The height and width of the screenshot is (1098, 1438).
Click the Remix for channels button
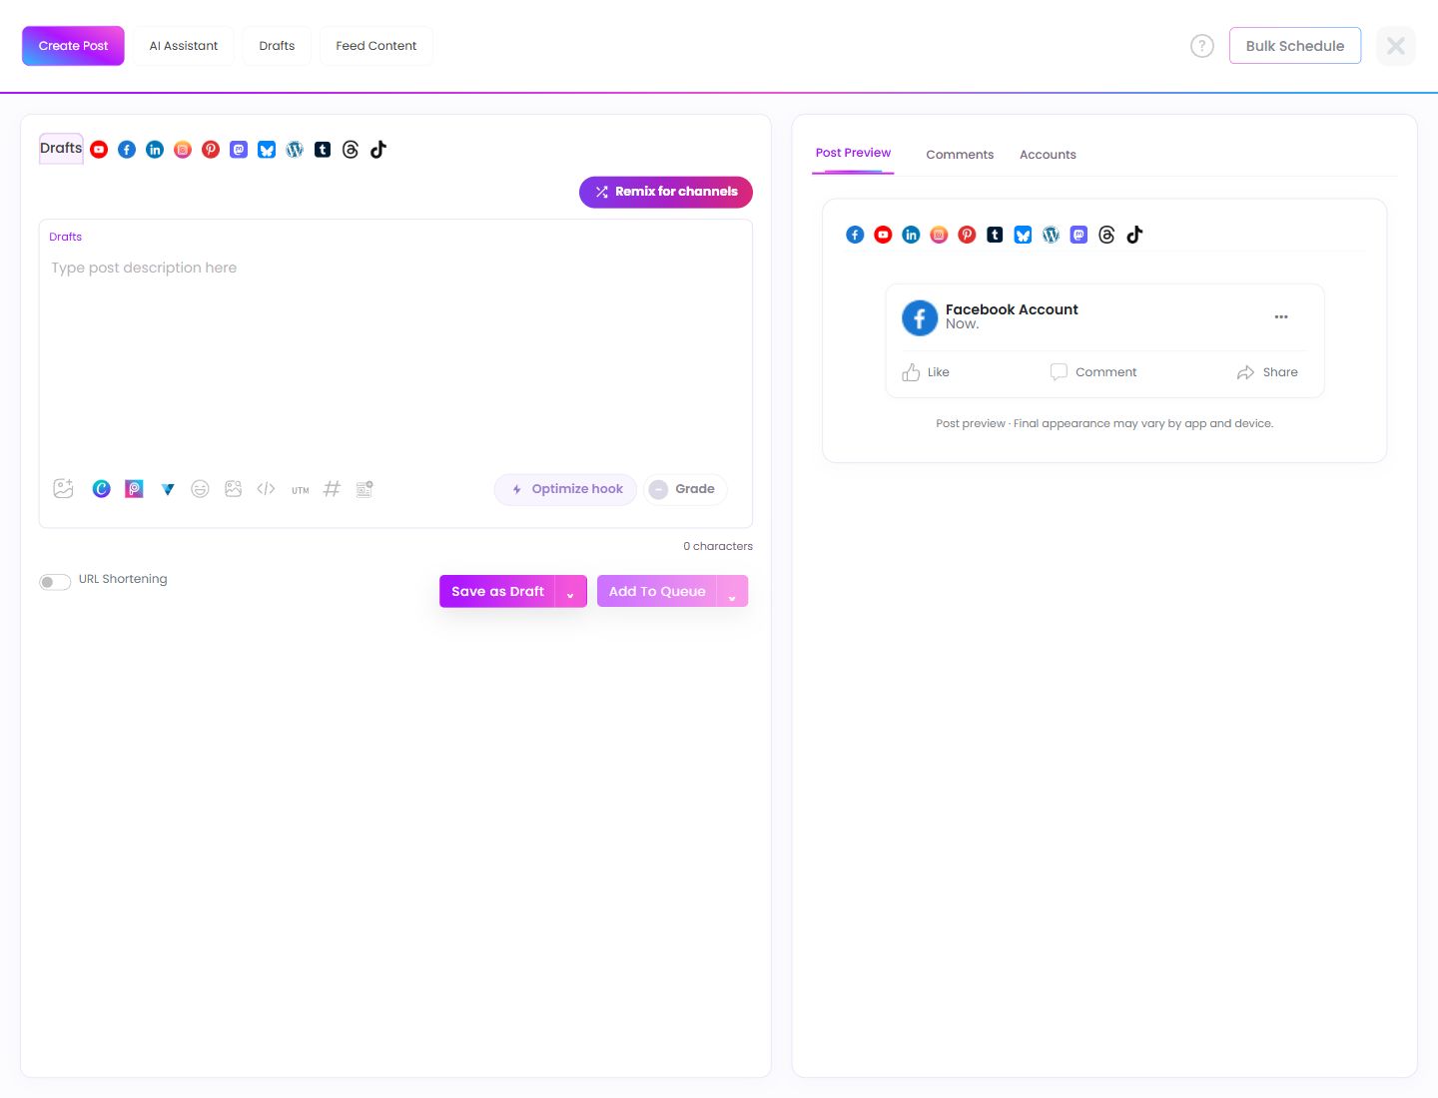tap(666, 192)
